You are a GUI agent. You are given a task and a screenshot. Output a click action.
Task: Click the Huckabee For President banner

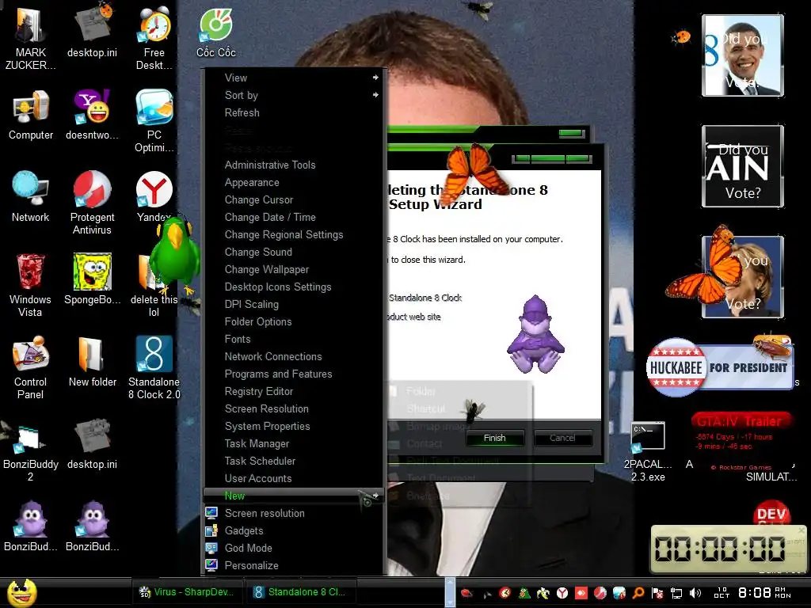pos(719,367)
